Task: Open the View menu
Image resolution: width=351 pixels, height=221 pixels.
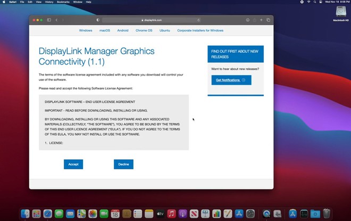Action: [39, 2]
